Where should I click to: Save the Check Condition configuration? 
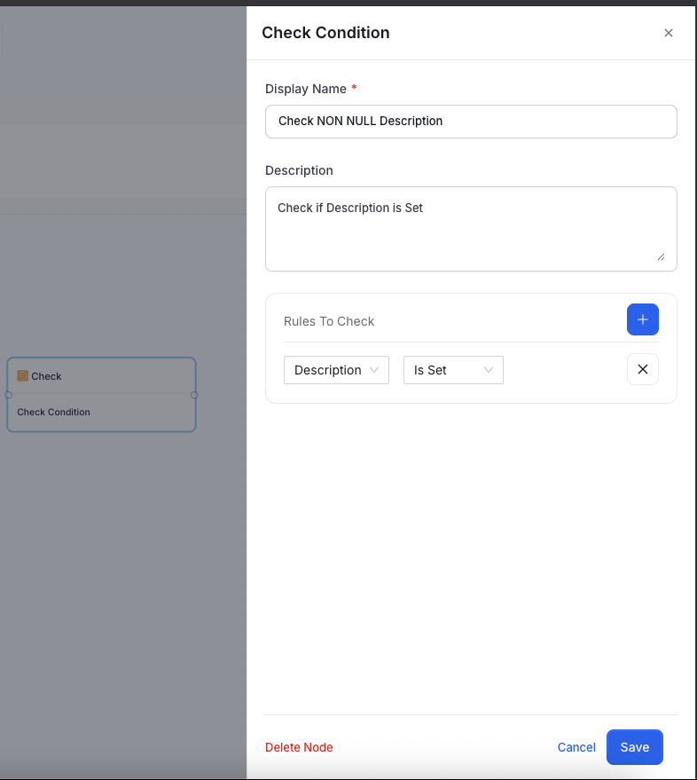pyautogui.click(x=634, y=747)
